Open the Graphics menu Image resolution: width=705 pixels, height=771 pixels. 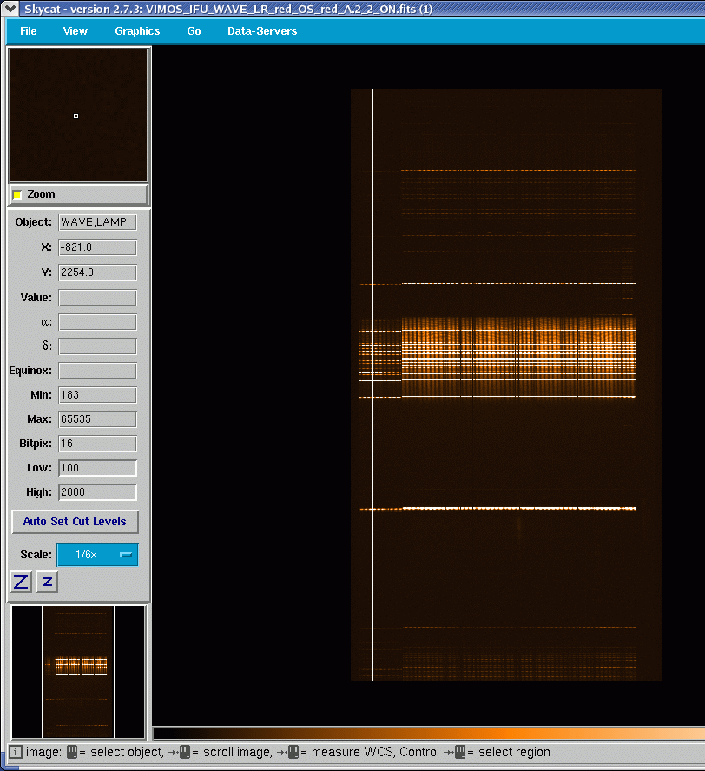pos(137,31)
